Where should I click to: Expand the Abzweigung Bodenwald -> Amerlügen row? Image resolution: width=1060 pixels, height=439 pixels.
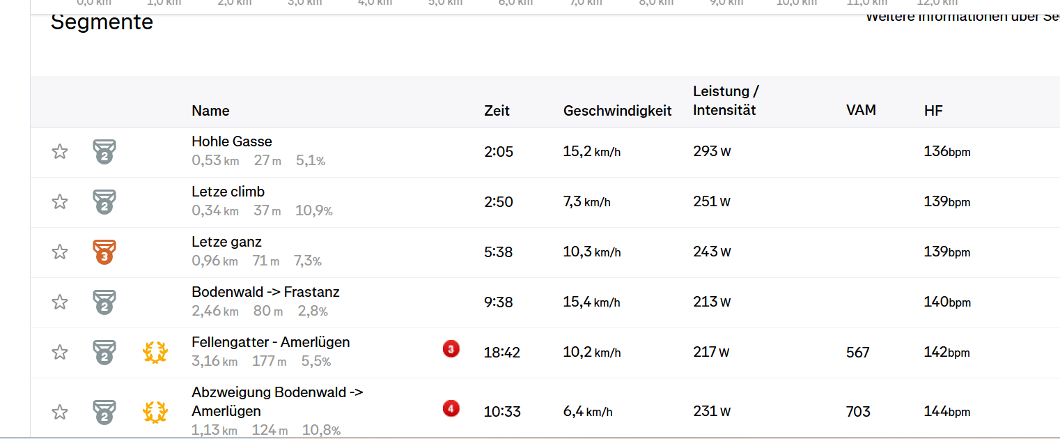click(277, 401)
